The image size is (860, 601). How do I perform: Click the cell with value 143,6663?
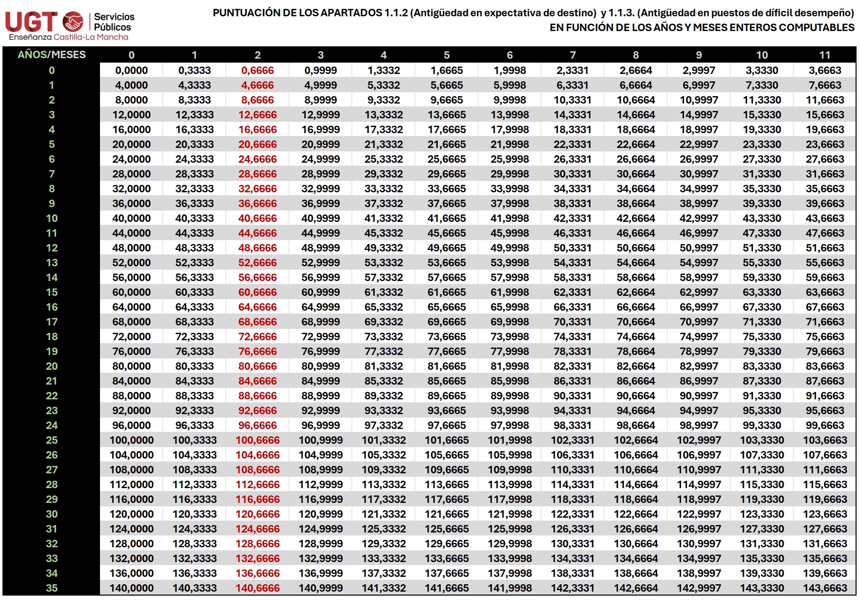825,588
